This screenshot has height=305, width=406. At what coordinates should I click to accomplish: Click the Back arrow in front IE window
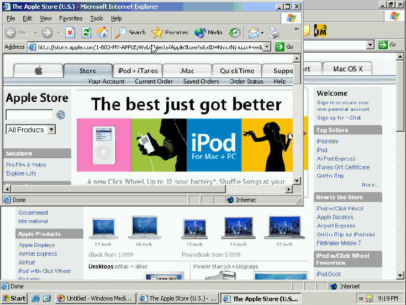tap(11, 33)
